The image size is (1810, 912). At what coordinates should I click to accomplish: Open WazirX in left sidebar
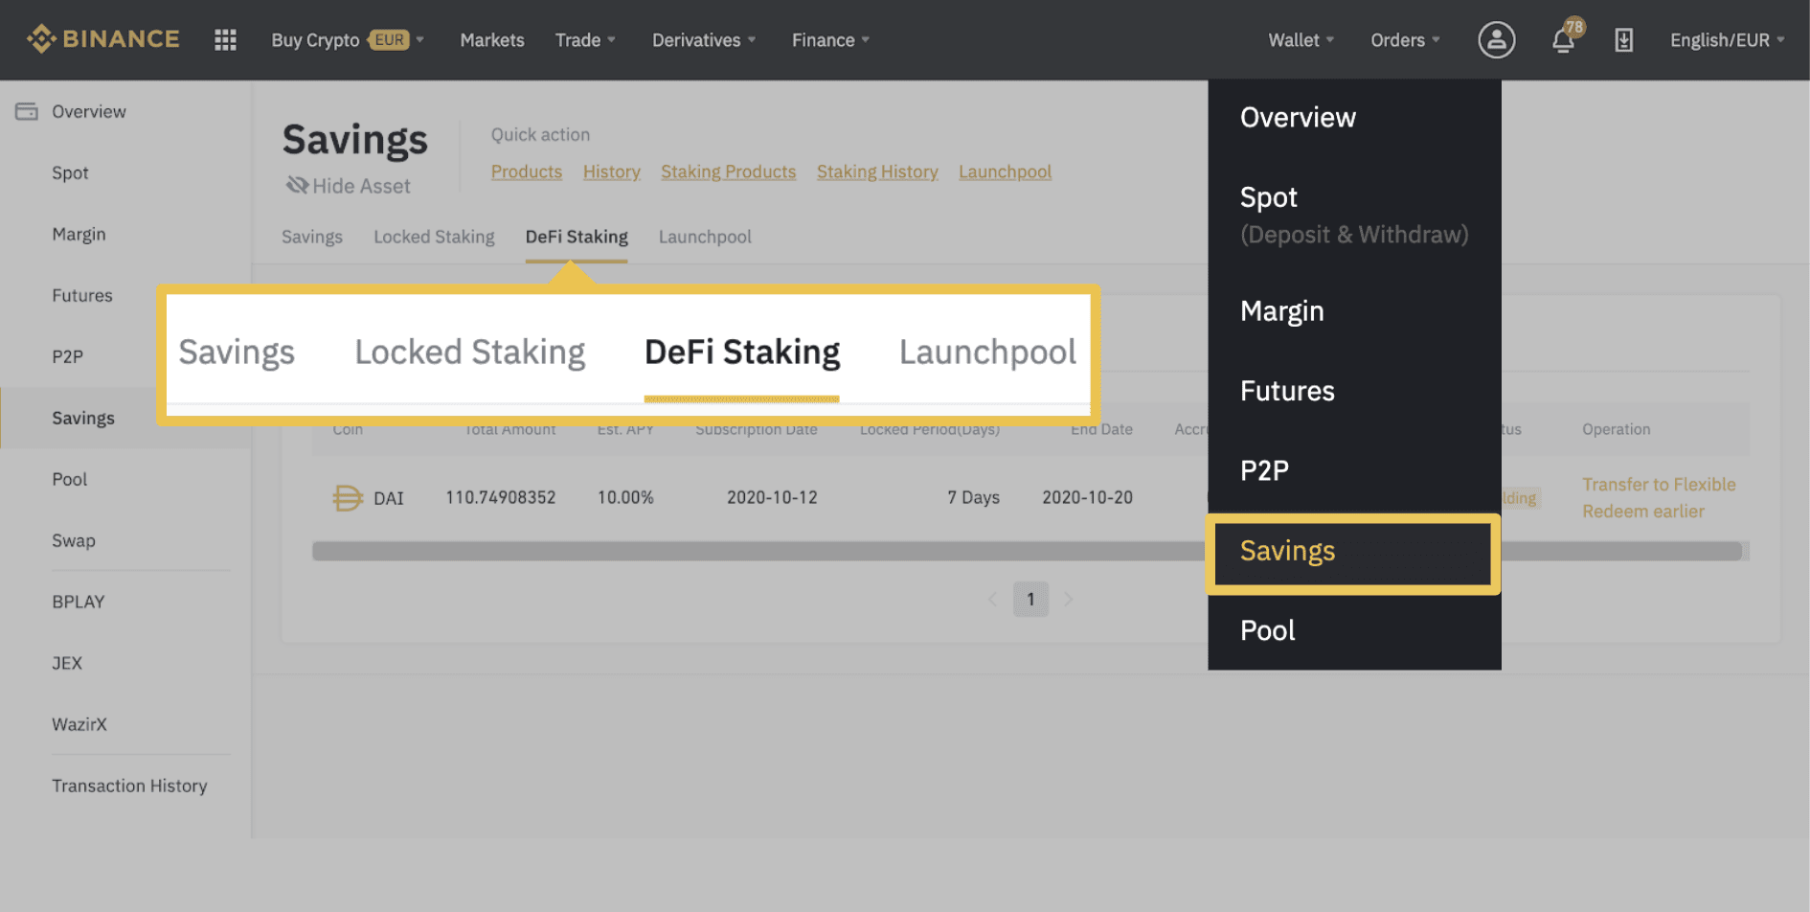tap(79, 724)
